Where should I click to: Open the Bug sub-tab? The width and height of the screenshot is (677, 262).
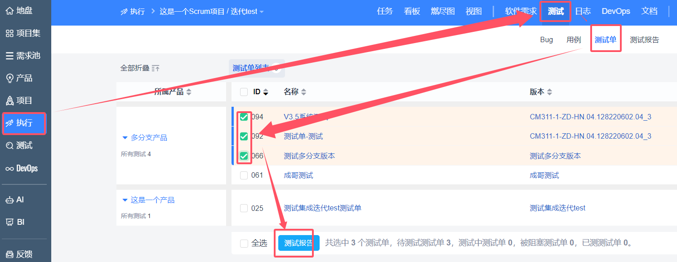pyautogui.click(x=547, y=39)
